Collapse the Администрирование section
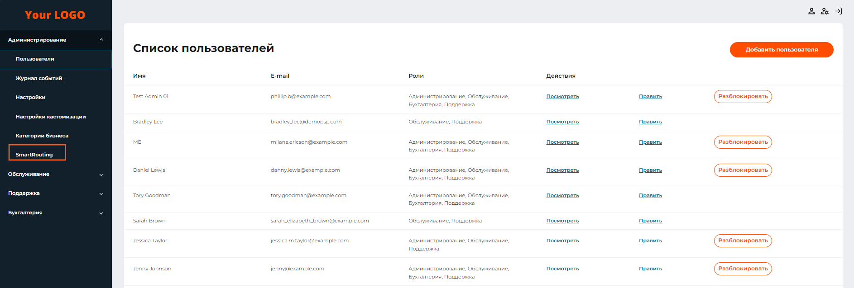The image size is (854, 288). coord(101,40)
